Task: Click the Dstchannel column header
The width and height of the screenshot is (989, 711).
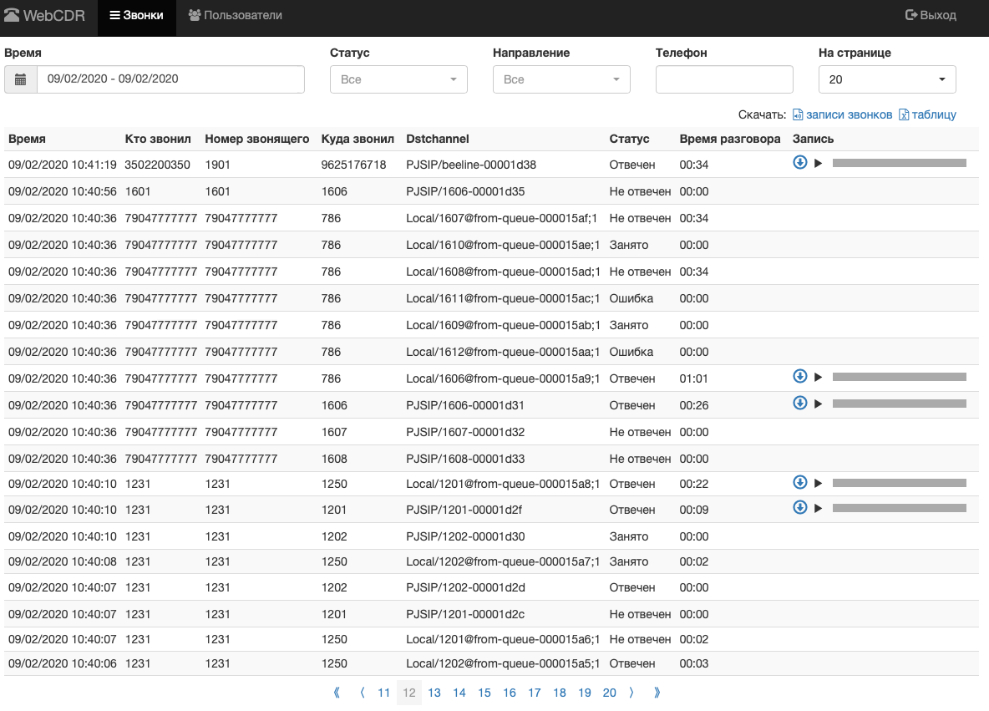Action: tap(438, 139)
